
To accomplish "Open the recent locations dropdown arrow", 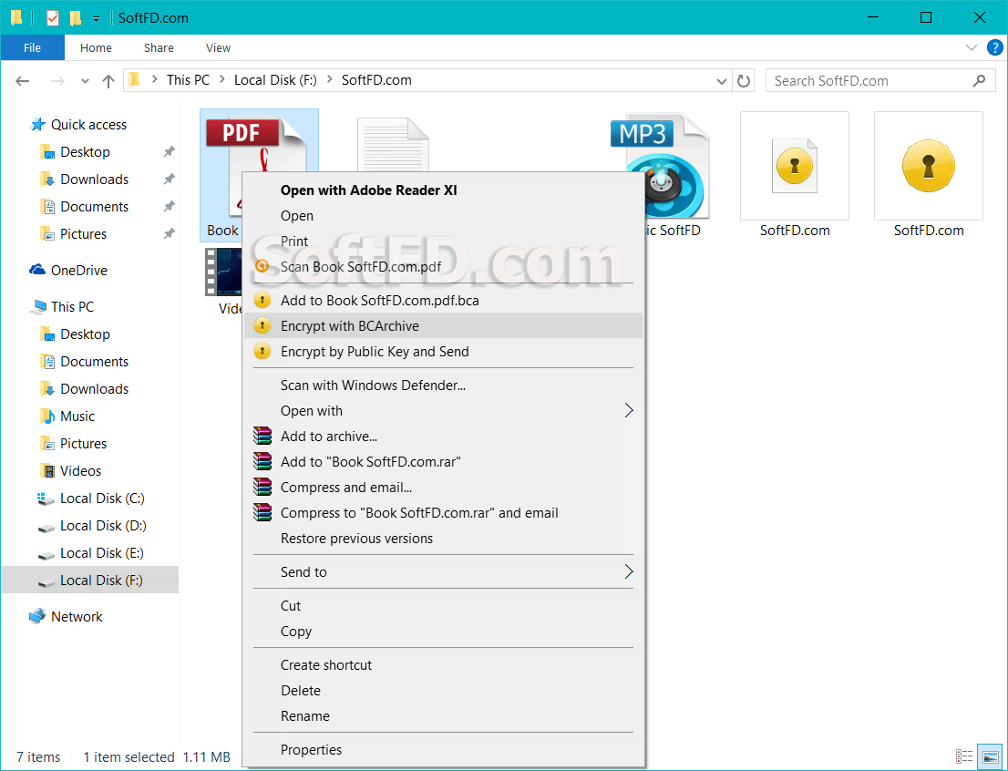I will click(x=85, y=81).
